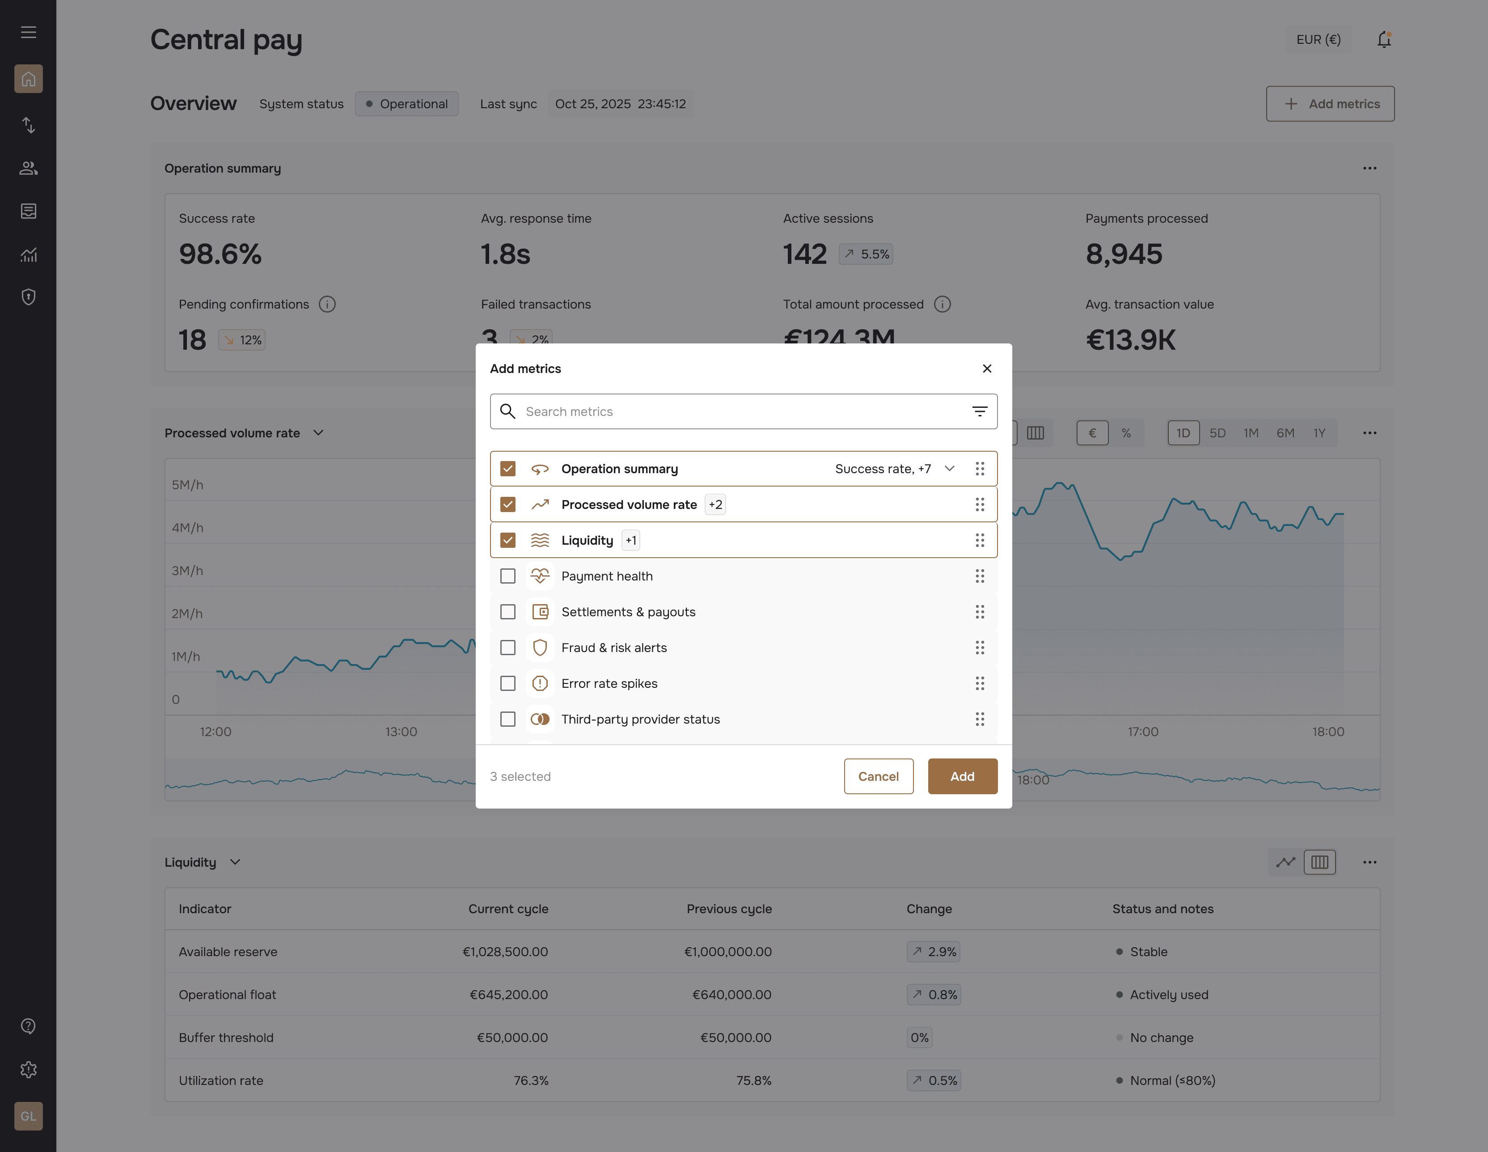
Task: Open the Processed volume rate dropdown
Action: (318, 433)
